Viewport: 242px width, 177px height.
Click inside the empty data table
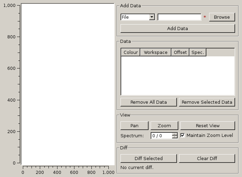[x=178, y=75]
